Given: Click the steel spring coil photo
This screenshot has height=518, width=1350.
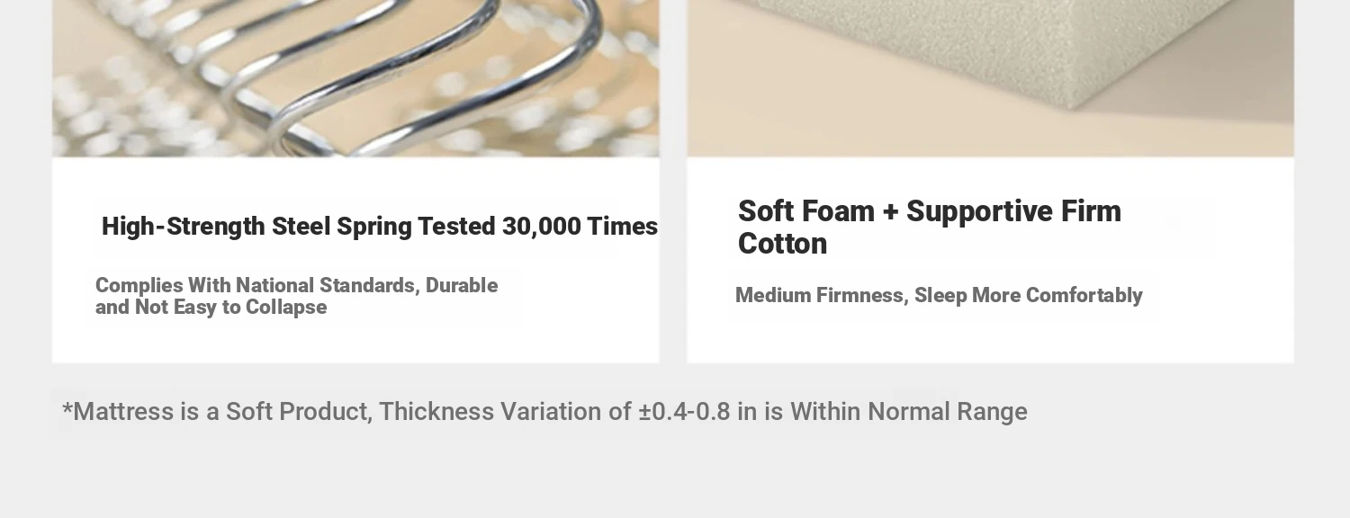Looking at the screenshot, I should 355,78.
